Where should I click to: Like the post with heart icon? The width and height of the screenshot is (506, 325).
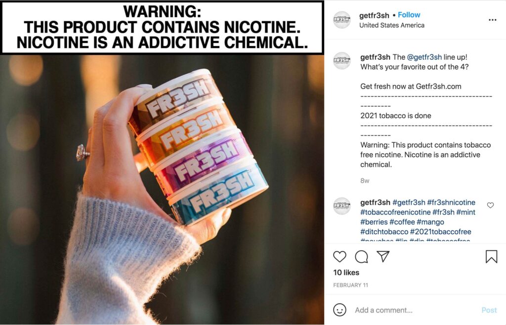[x=339, y=257]
